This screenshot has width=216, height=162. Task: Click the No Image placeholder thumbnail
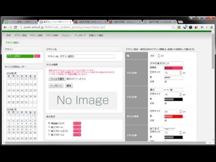coord(83,100)
